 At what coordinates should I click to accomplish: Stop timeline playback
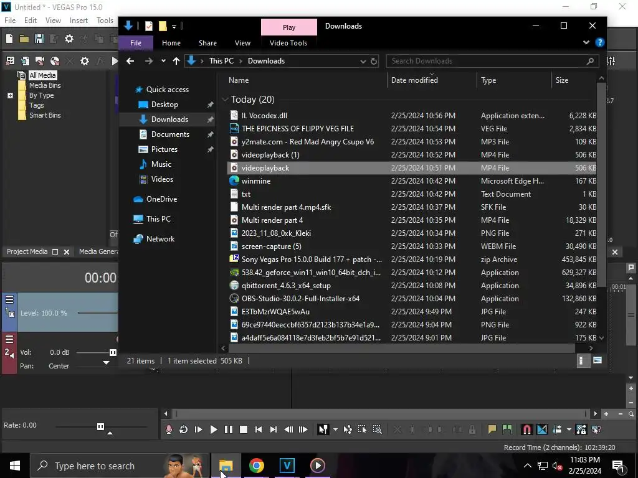click(x=244, y=429)
